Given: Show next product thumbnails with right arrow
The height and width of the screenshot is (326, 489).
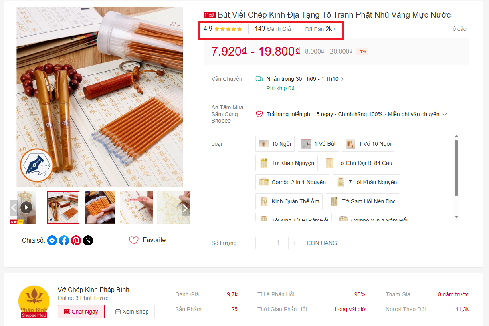Looking at the screenshot, I should pos(185,208).
